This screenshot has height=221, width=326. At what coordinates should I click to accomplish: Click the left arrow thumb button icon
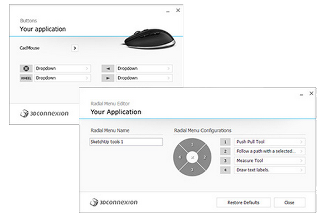click(108, 68)
